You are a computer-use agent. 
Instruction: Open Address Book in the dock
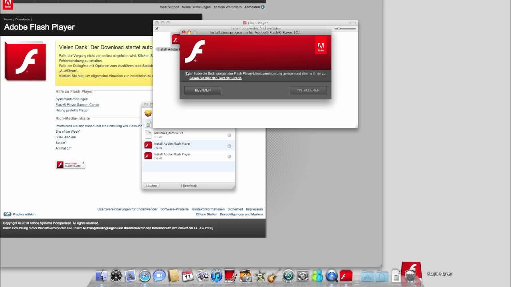click(174, 276)
